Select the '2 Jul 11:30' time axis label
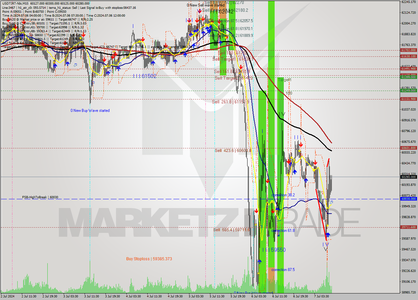 (29, 296)
